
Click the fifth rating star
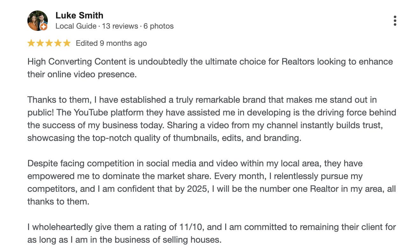tap(67, 43)
